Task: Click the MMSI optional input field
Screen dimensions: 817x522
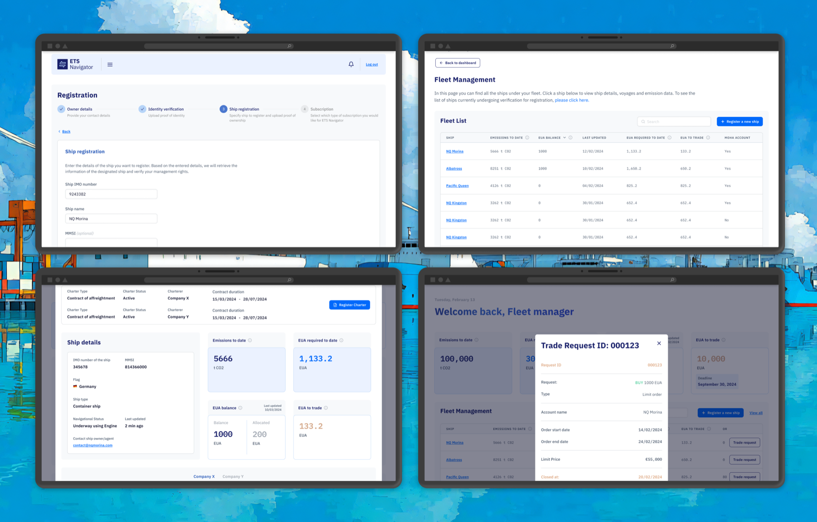Action: pos(111,242)
